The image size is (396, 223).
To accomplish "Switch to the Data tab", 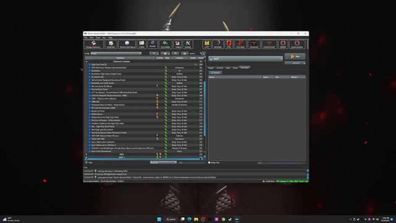I will (x=228, y=68).
